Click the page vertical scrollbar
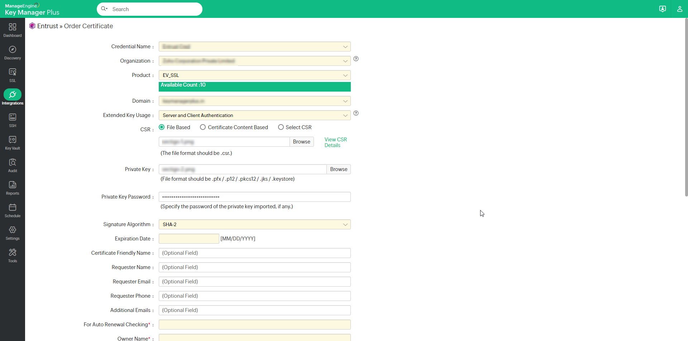This screenshot has width=688, height=341. 686,107
